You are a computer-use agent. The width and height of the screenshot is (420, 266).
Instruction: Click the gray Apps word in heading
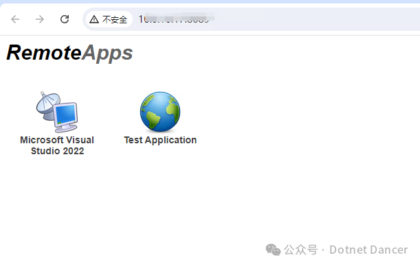[107, 53]
